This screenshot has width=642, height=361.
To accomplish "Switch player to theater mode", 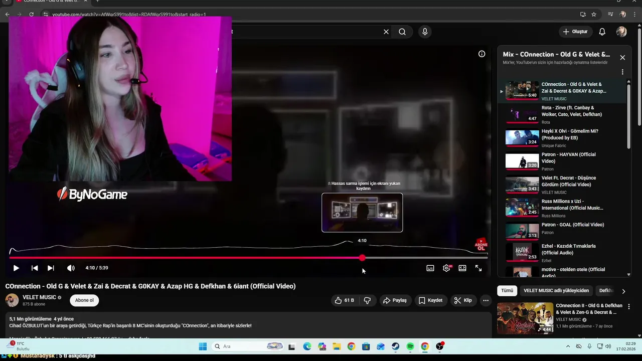I will [x=462, y=268].
